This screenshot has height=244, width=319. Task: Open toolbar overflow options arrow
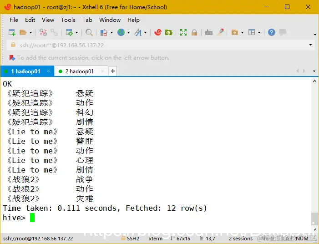(315, 35)
